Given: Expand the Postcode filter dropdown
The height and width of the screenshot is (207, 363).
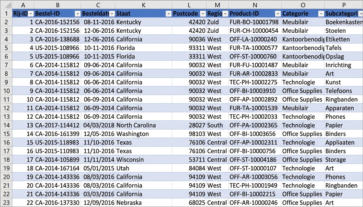Looking at the screenshot, I should (203, 14).
